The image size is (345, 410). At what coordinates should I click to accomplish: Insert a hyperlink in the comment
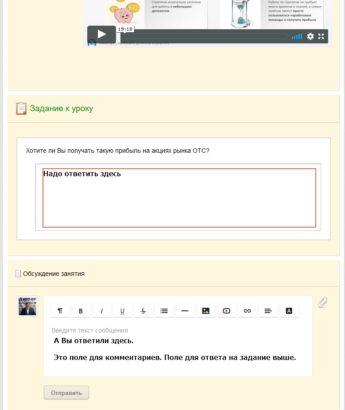point(248,311)
